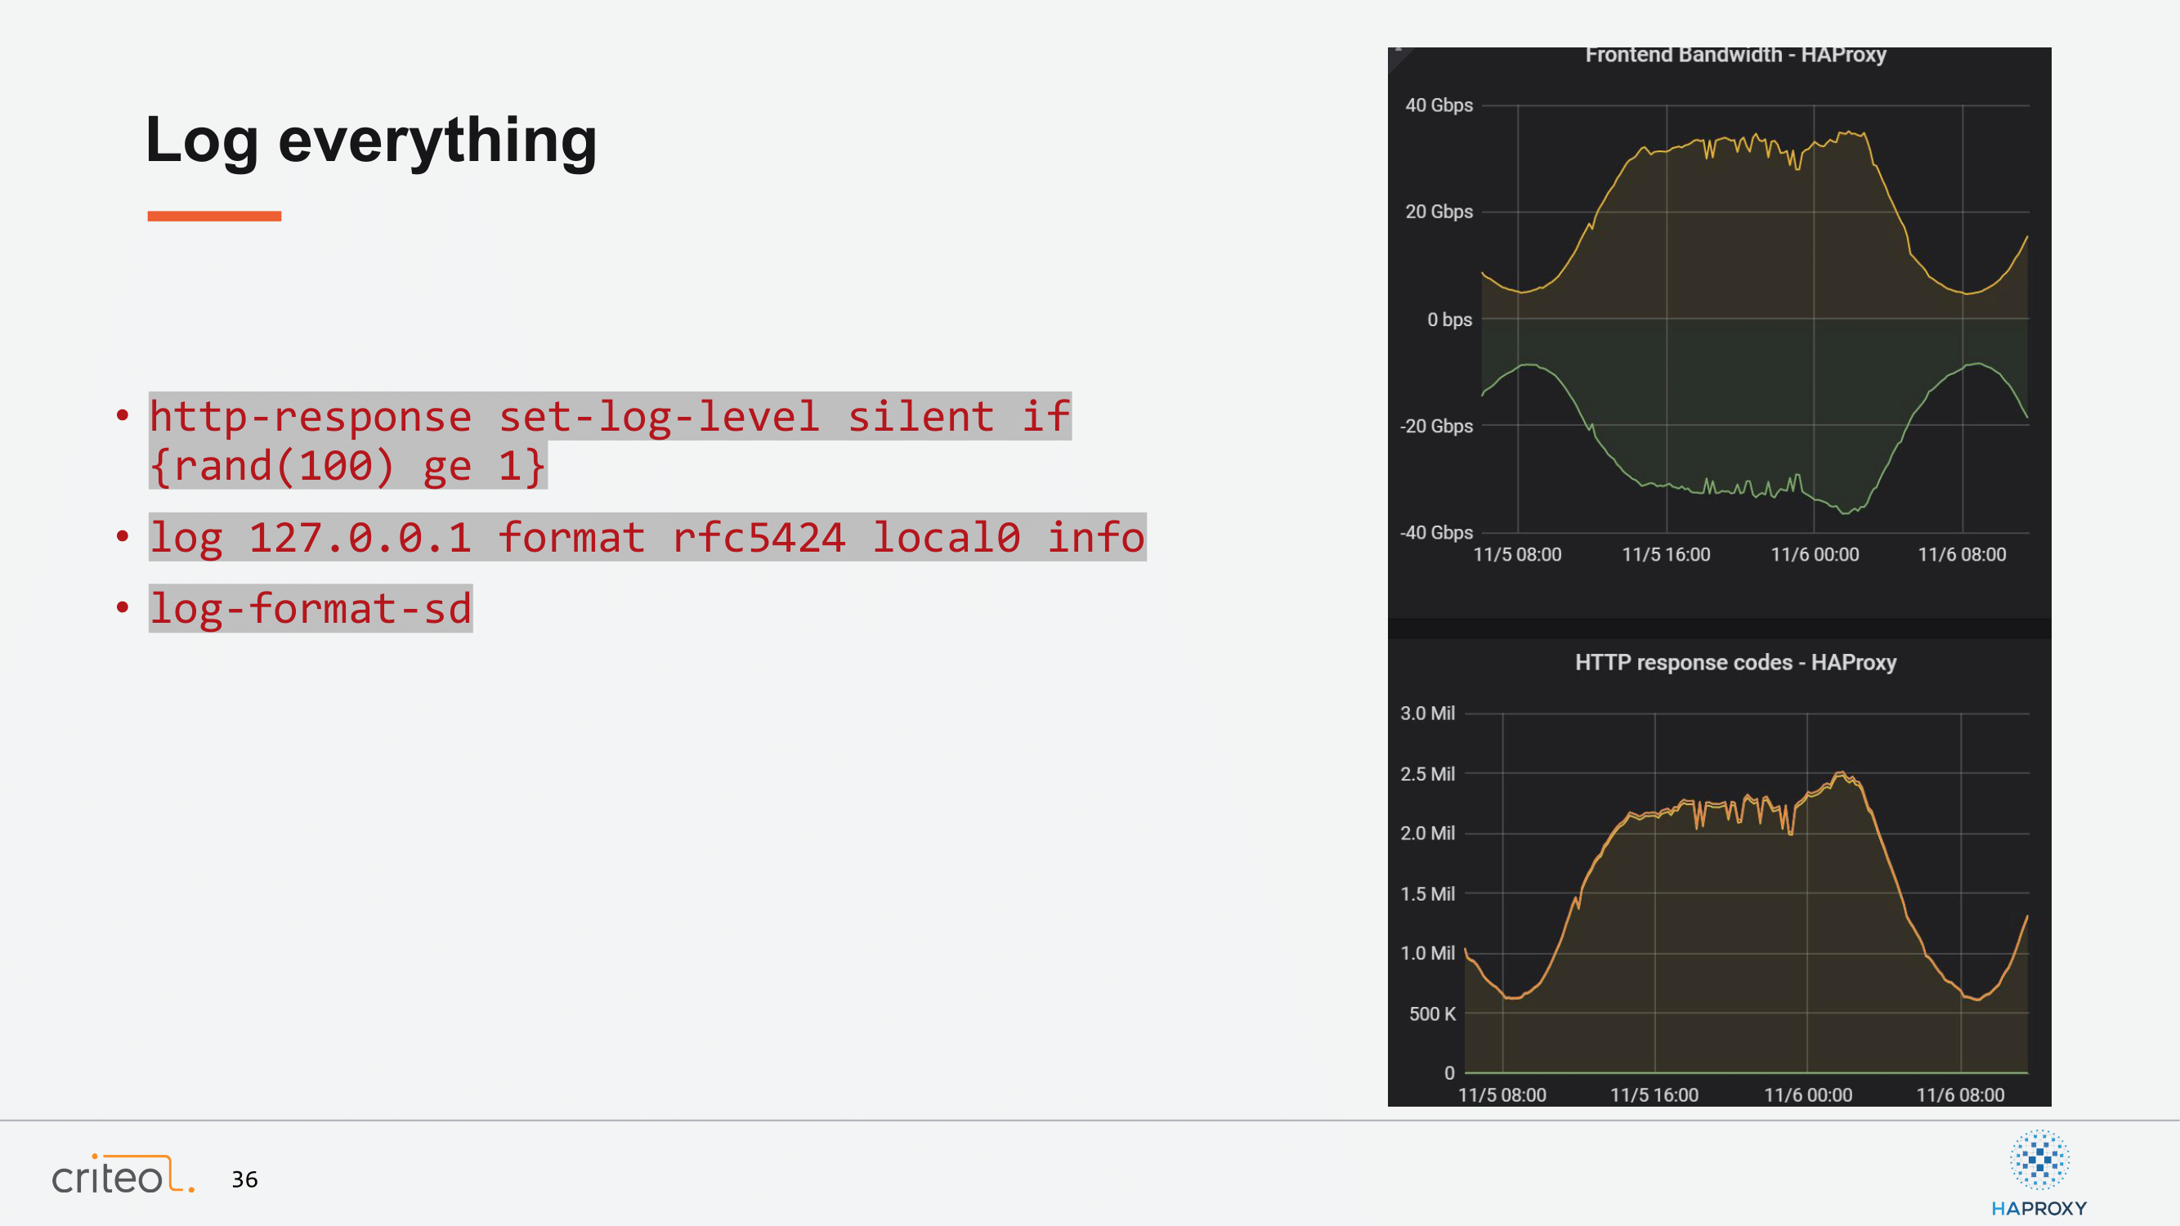Select the 'log 127.0.0.1 format rfc5424 local0 info' line
The height and width of the screenshot is (1226, 2180).
click(x=647, y=537)
